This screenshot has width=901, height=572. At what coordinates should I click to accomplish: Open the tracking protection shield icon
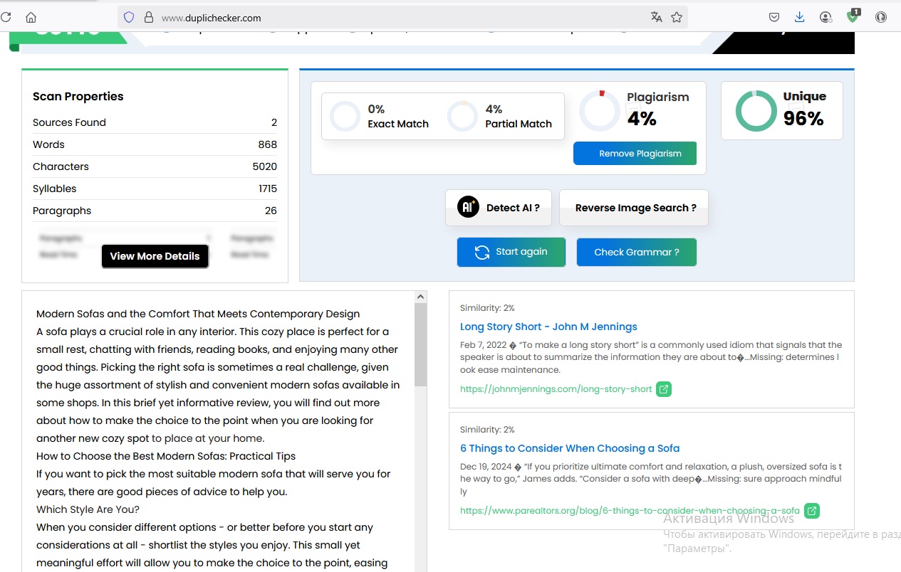point(129,18)
